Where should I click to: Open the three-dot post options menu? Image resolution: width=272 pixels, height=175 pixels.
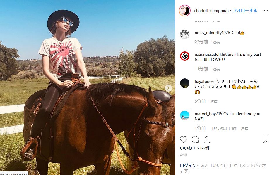266,11
